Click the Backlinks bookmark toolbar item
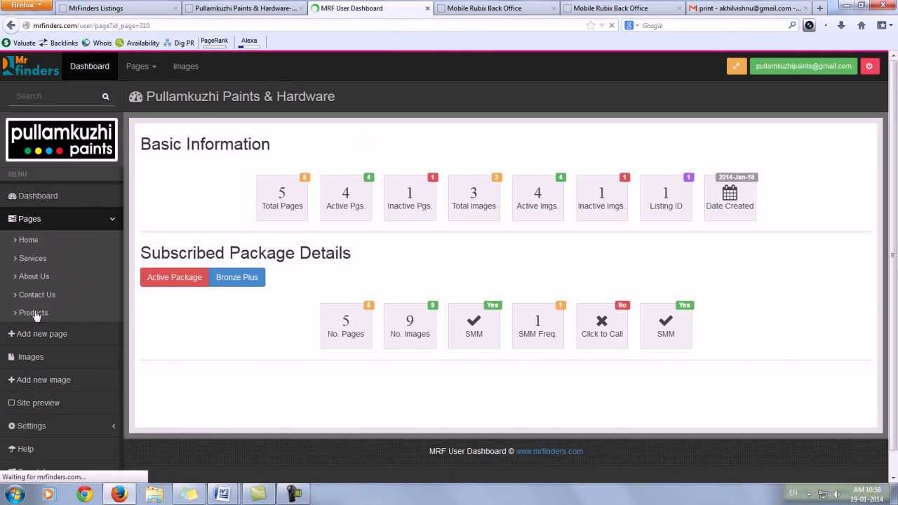 coord(58,43)
